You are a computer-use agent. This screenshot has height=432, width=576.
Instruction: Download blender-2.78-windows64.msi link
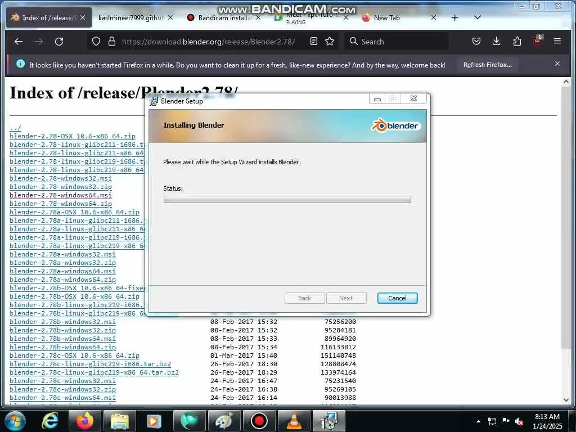pos(61,195)
